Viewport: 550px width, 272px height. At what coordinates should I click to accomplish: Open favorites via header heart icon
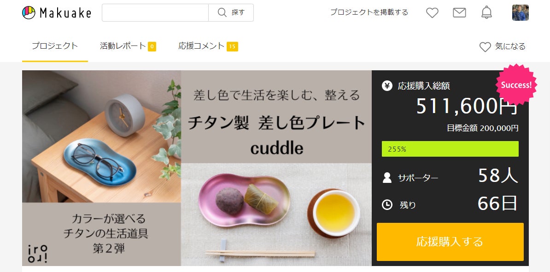pos(432,13)
